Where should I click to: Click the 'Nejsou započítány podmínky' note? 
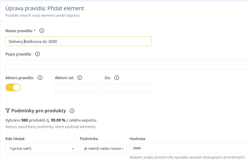tap(51, 127)
